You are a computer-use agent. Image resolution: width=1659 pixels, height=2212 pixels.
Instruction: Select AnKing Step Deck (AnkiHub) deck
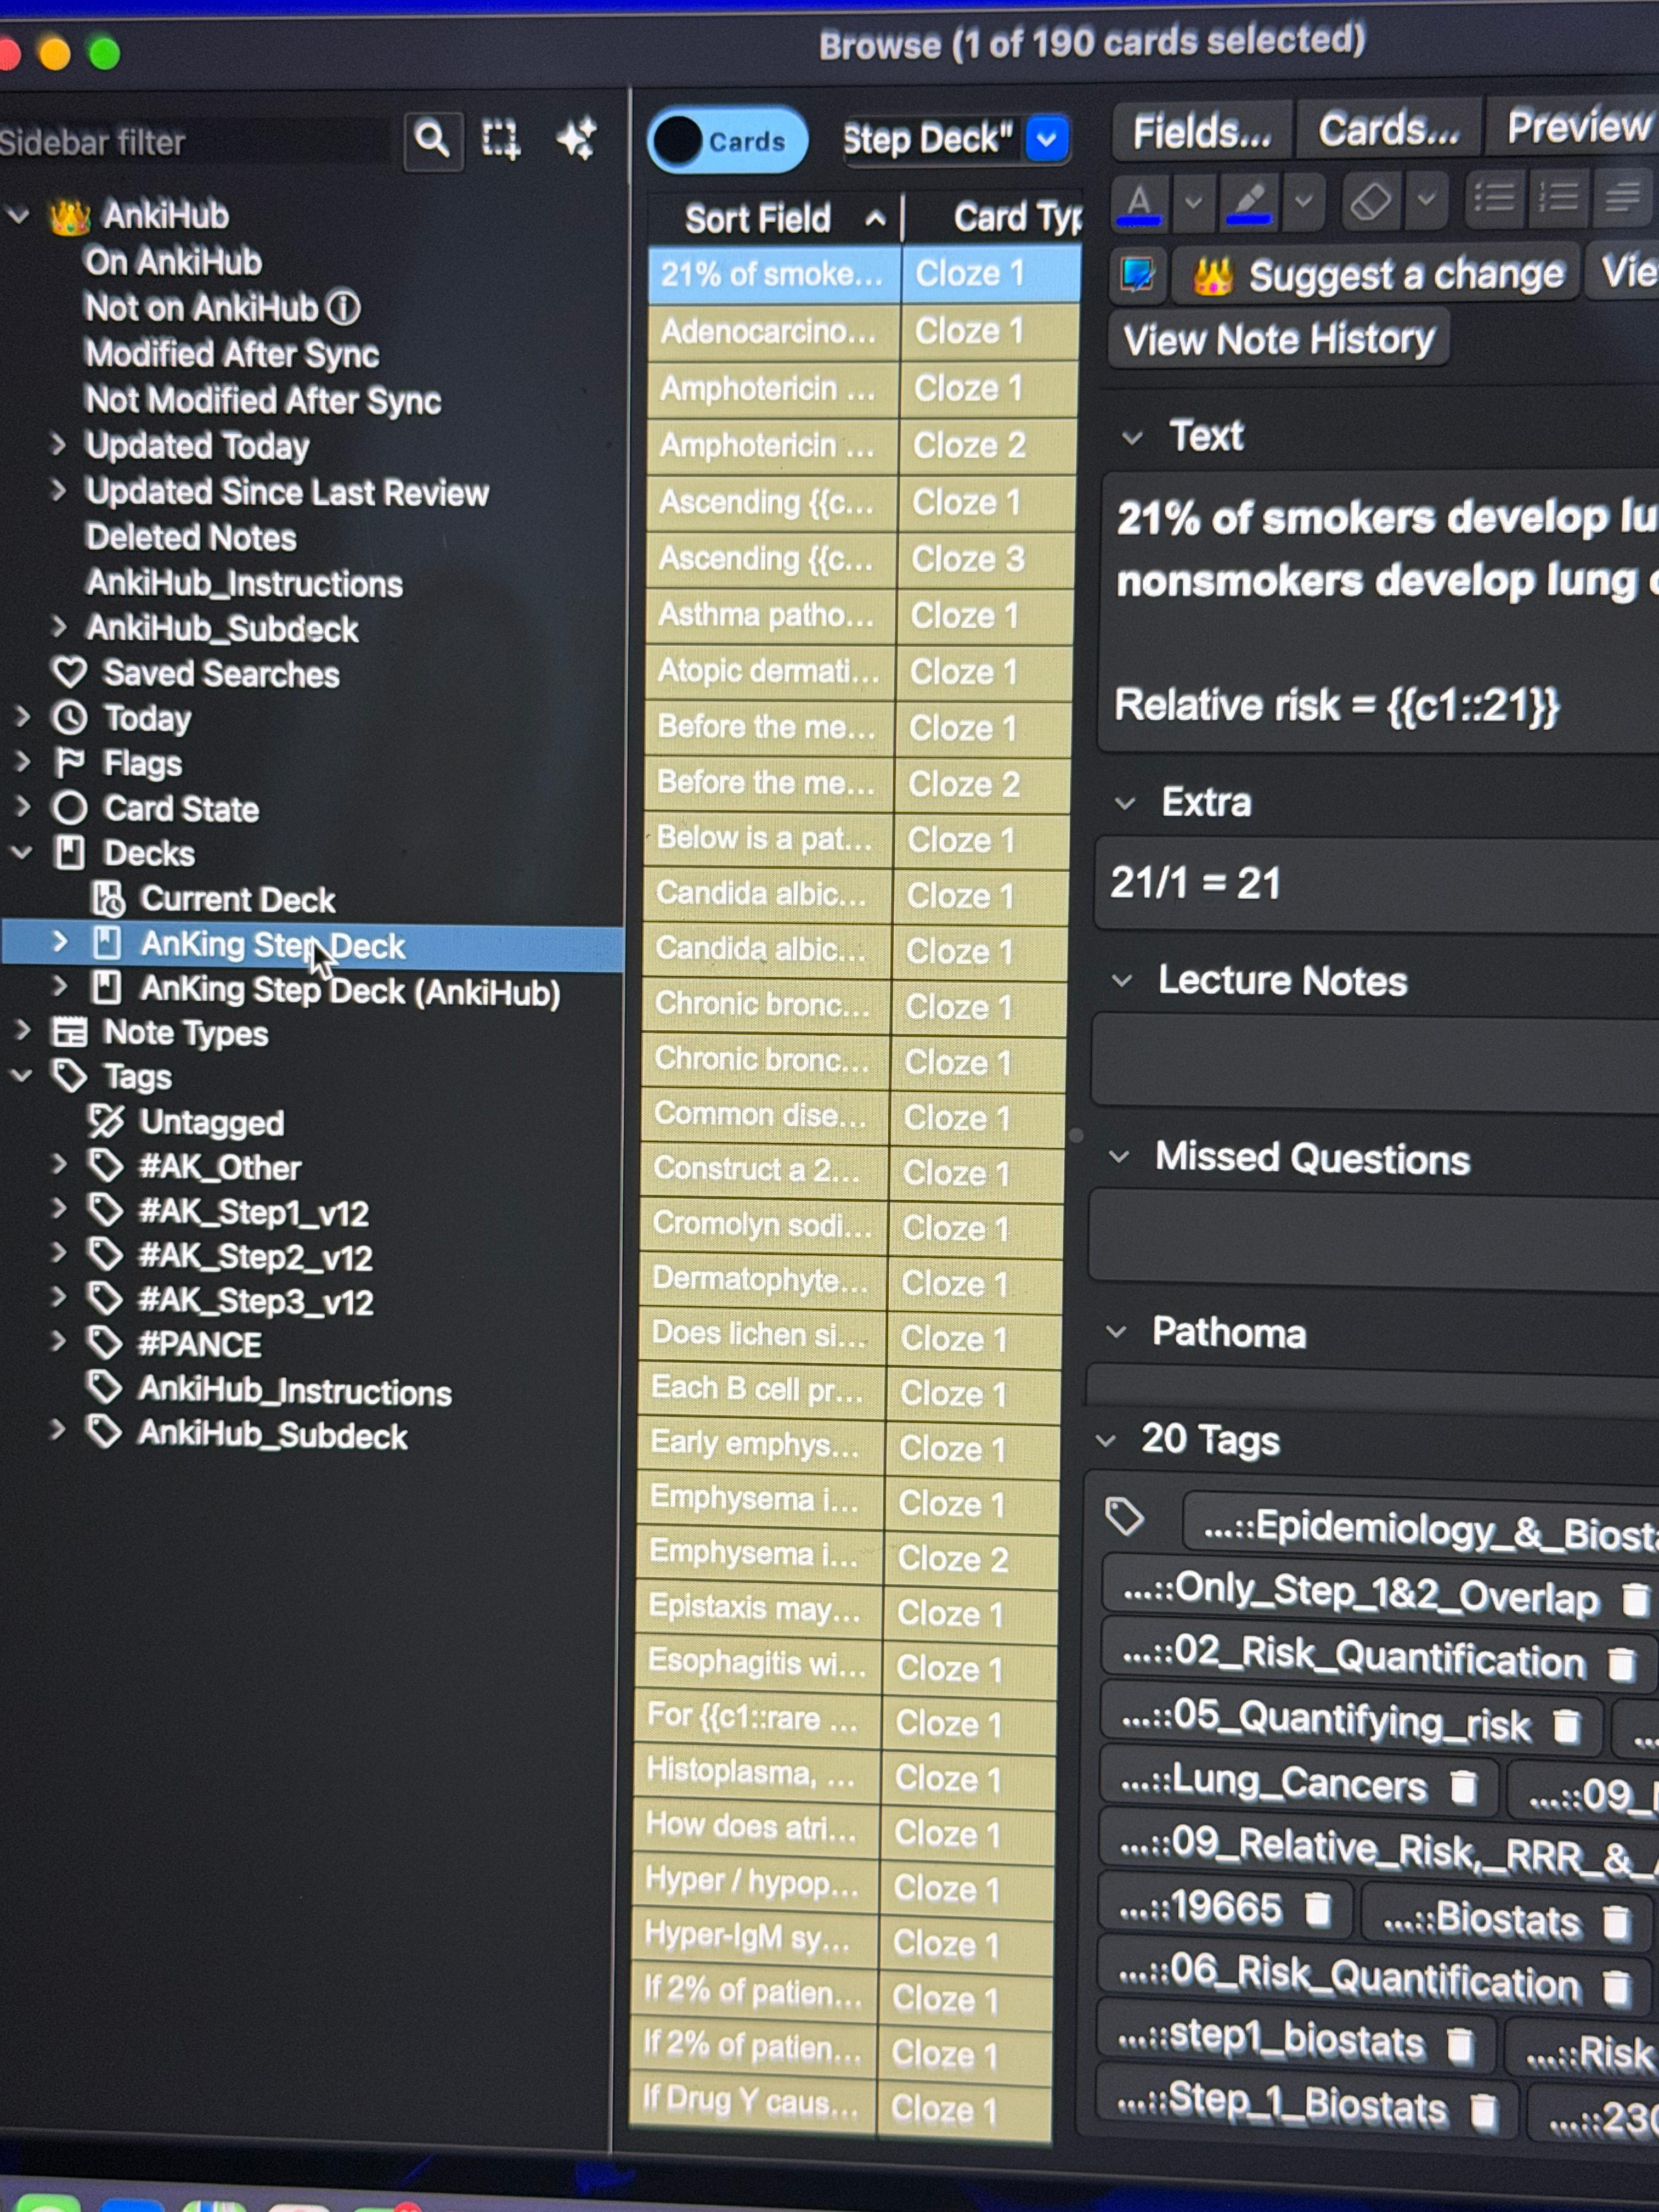[350, 991]
